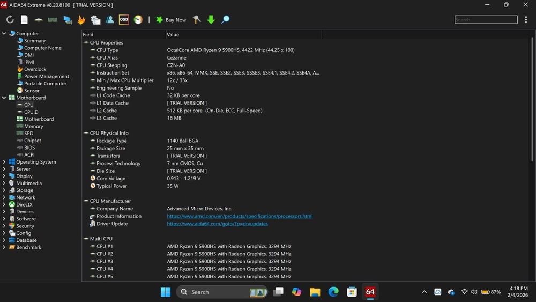The width and height of the screenshot is (536, 302).
Task: Open the three-dot options menu
Action: pyautogui.click(x=526, y=20)
